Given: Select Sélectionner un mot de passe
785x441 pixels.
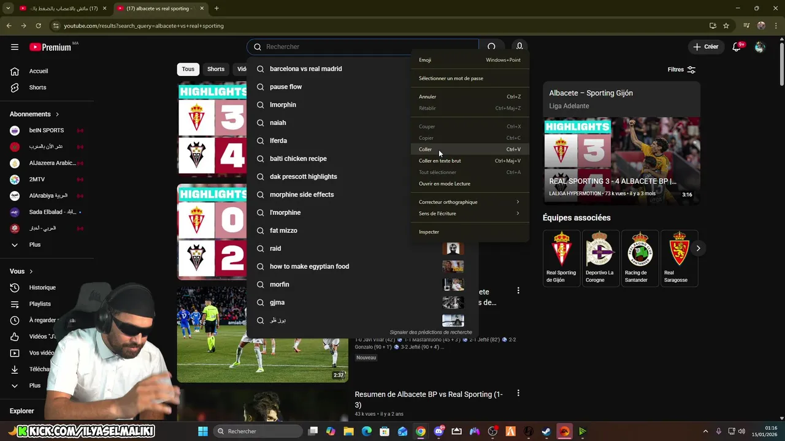Looking at the screenshot, I should [x=470, y=78].
